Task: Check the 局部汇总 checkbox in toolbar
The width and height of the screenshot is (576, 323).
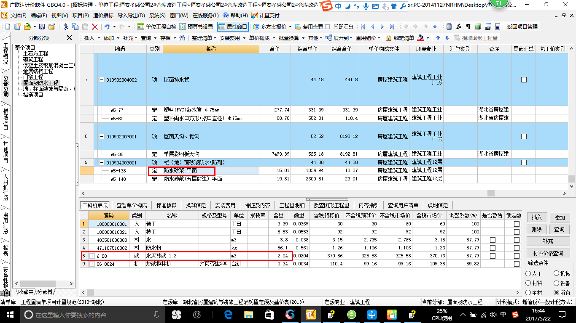Action: tap(328, 26)
